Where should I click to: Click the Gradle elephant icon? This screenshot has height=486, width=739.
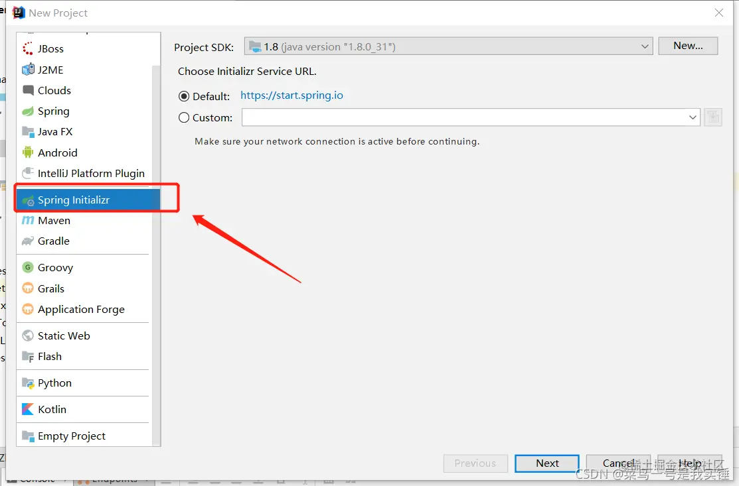[28, 241]
